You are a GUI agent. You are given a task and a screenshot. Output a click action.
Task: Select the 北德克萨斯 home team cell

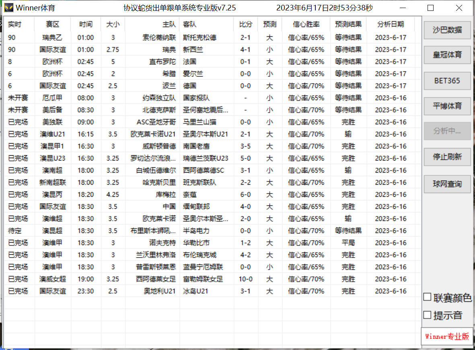[159, 110]
